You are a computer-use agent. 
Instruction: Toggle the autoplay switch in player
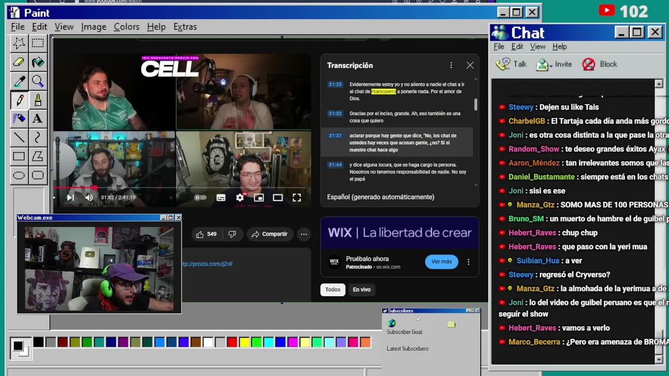[200, 197]
